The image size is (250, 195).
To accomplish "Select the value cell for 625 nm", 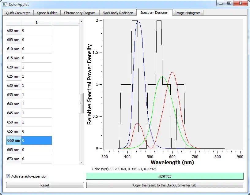I will [x=37, y=76].
